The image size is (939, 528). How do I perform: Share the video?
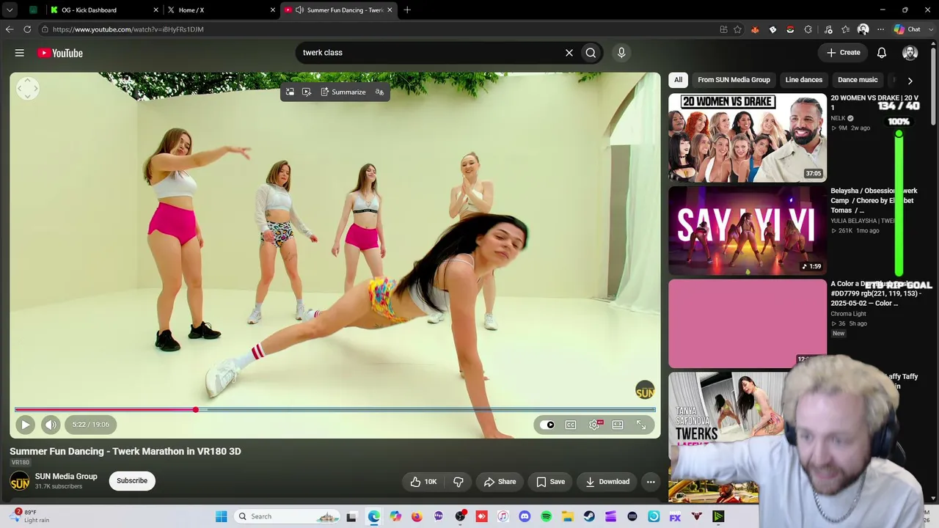[500, 482]
